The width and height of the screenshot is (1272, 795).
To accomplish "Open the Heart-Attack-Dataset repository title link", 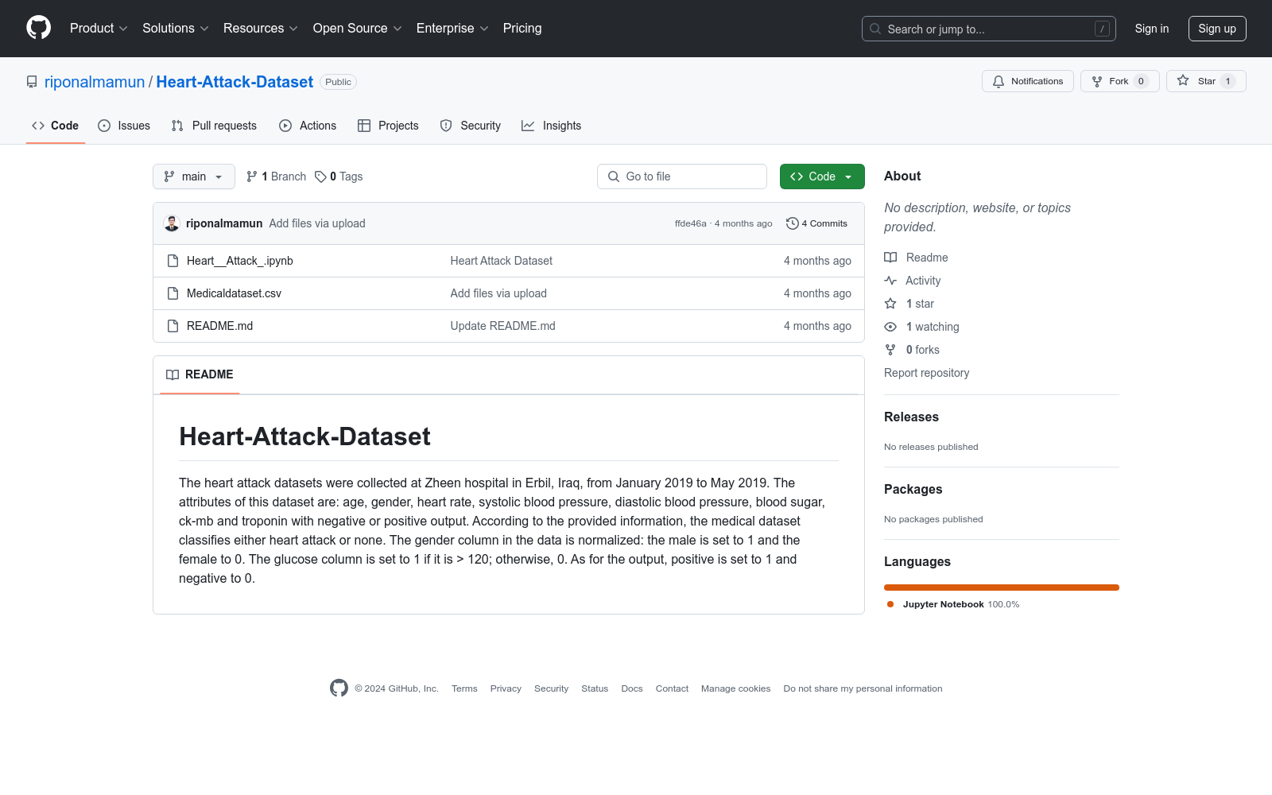I will coord(235,82).
